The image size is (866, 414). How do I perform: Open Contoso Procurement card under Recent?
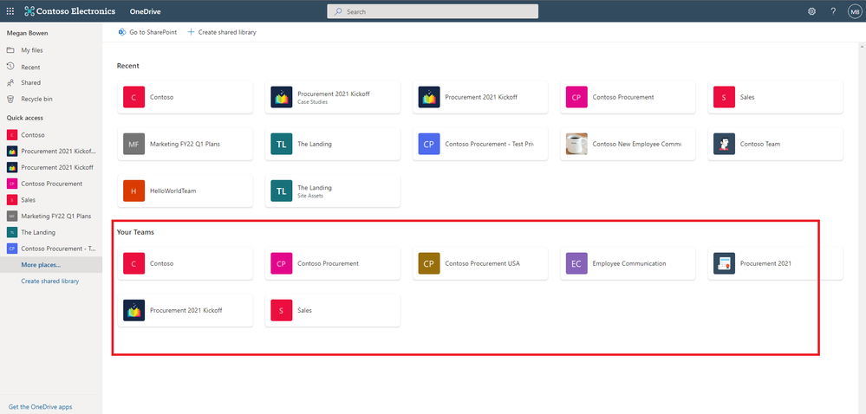(628, 97)
